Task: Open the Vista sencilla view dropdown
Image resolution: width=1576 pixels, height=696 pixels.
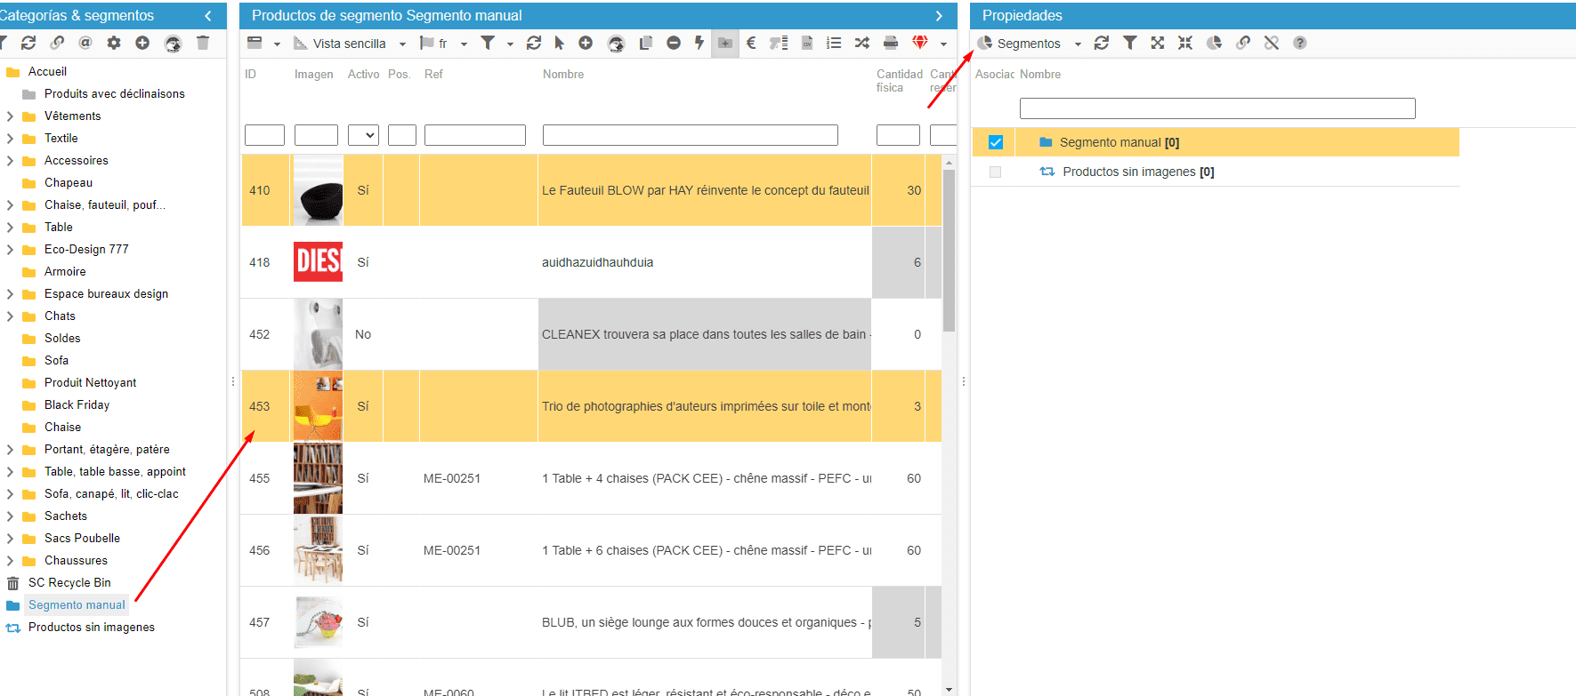Action: click(x=402, y=44)
